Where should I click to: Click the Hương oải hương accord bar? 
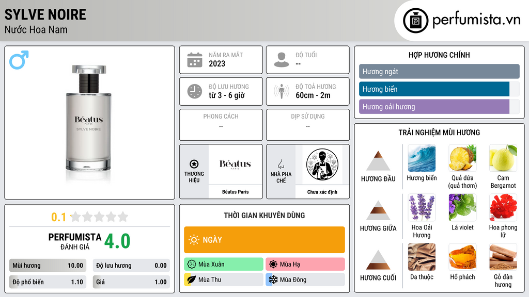[439, 106]
